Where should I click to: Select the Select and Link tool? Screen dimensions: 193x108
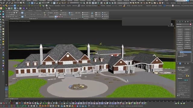pos(7,3)
